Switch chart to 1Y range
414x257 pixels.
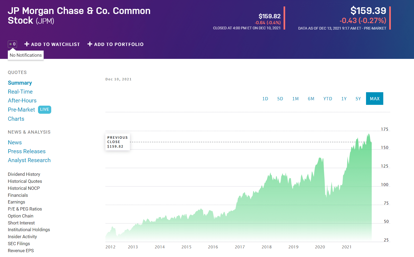pos(344,99)
